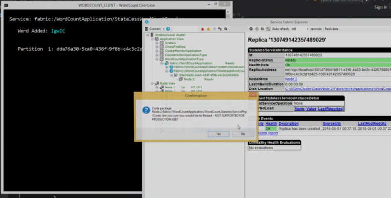Viewport: 391px width, 198px height.
Task: Click the refresh icon in the right toolbar
Action: click(262, 29)
